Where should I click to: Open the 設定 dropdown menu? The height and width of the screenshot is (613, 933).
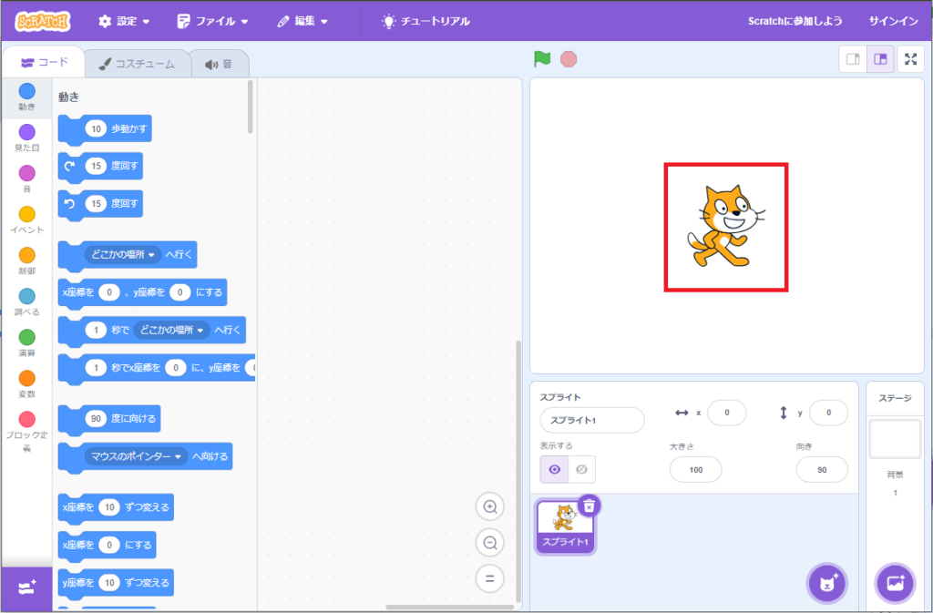point(124,20)
